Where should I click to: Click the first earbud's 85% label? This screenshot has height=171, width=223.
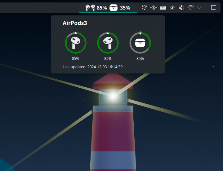click(75, 59)
